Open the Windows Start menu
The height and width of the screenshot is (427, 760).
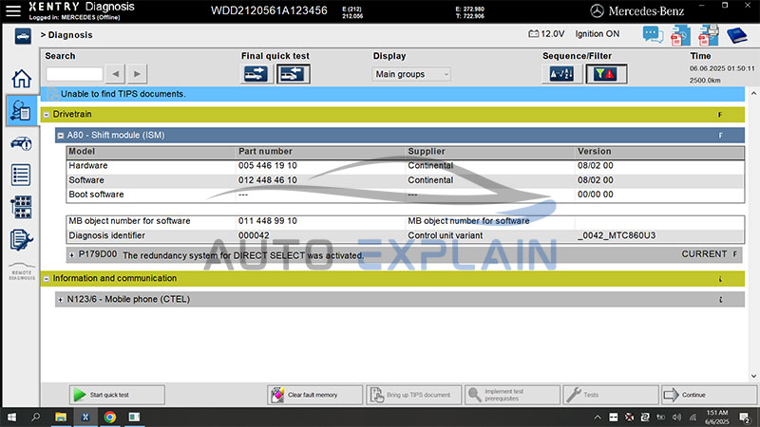tap(11, 417)
